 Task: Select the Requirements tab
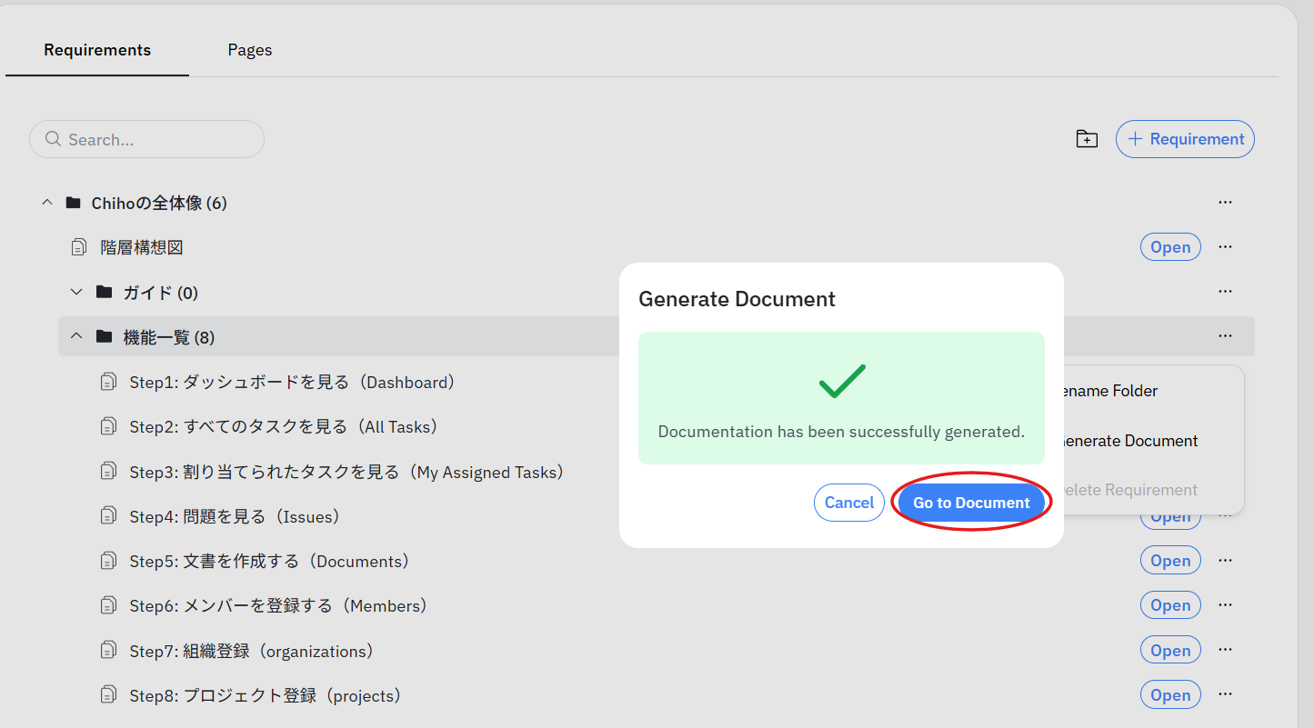[x=97, y=50]
